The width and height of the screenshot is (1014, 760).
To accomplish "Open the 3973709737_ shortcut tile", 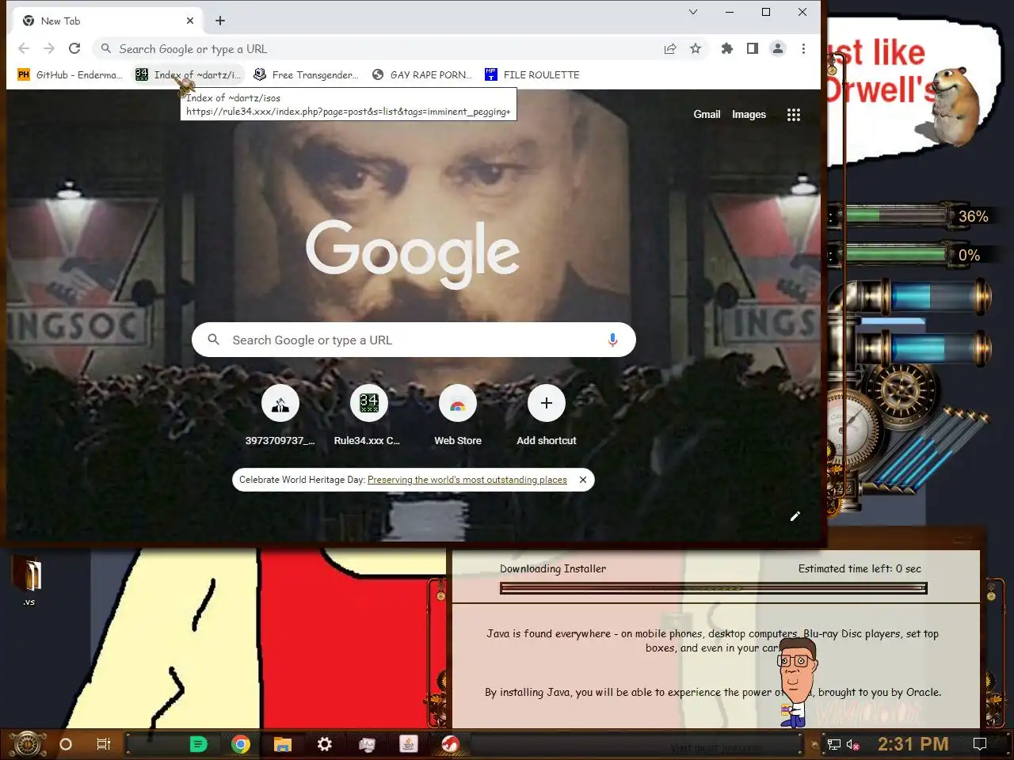I will [x=280, y=415].
